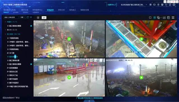The image size is (179, 102).
Task: Click the header sync refresh icon
Action: tap(170, 5)
